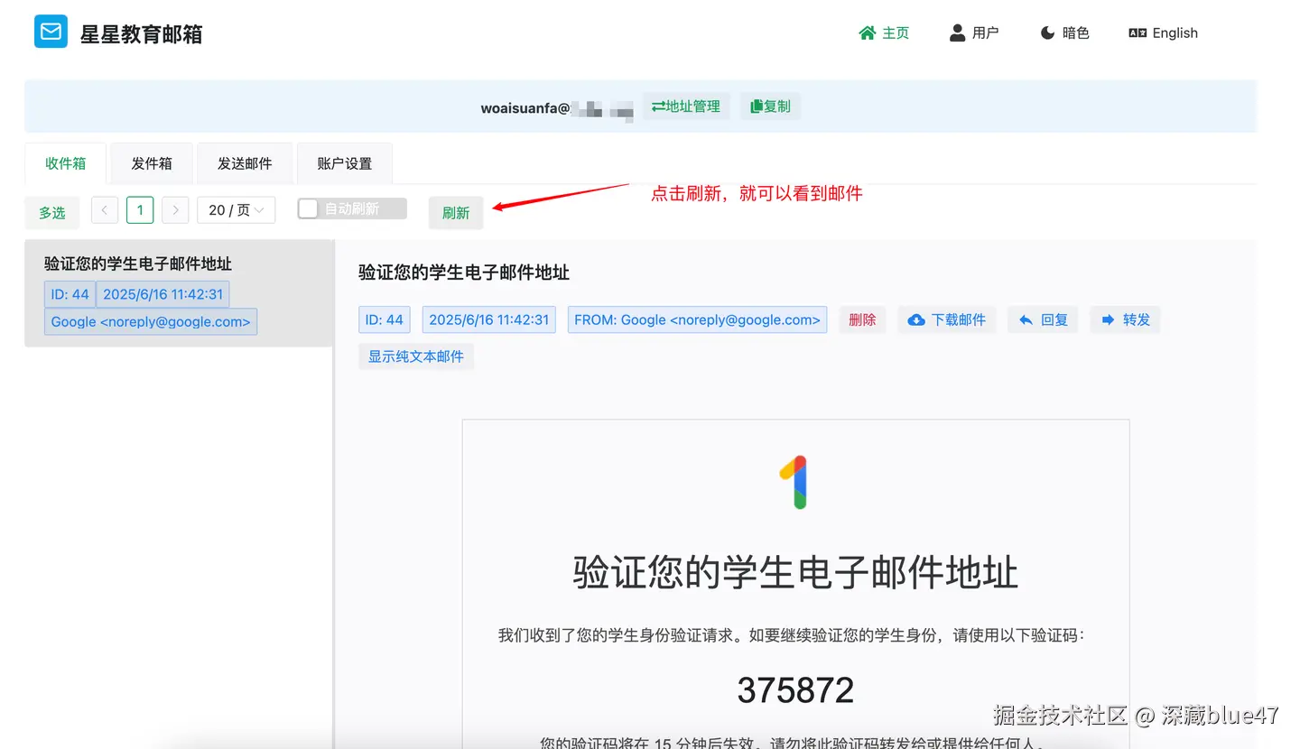Enable 多选 multi-select mode

[x=52, y=212]
